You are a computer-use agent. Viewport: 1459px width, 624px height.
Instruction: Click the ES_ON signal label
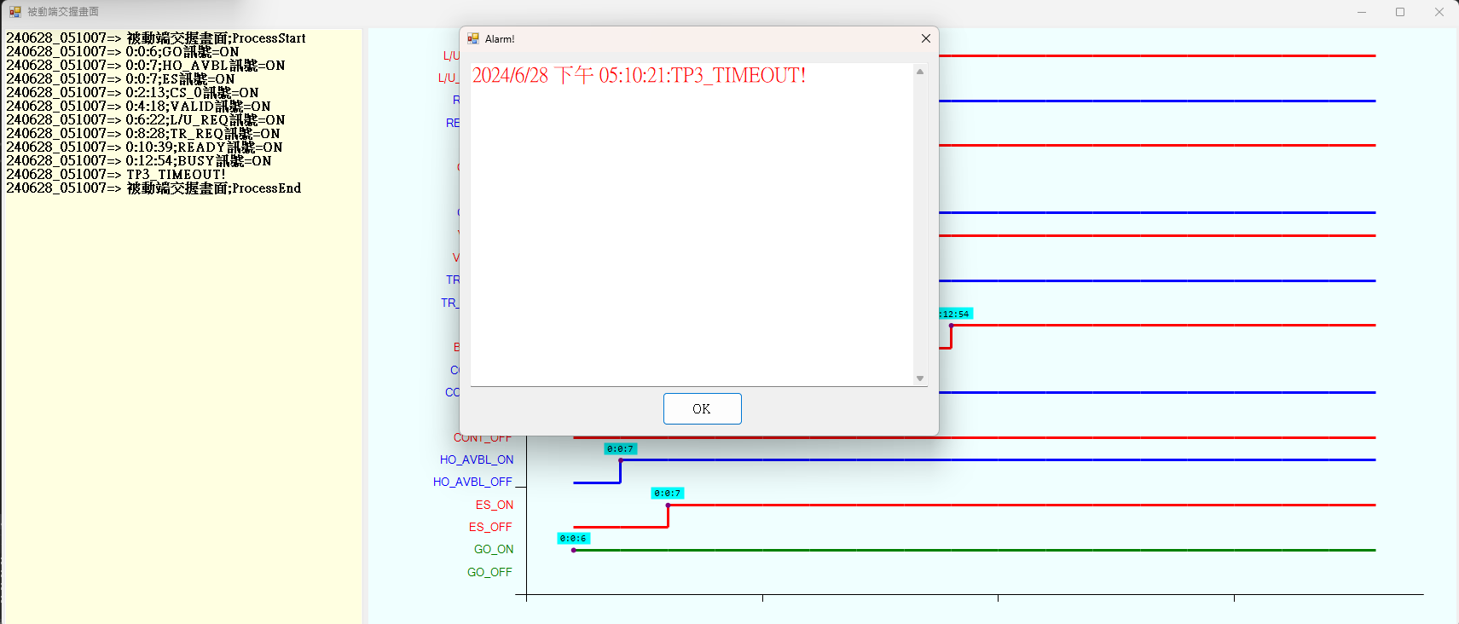tap(495, 505)
